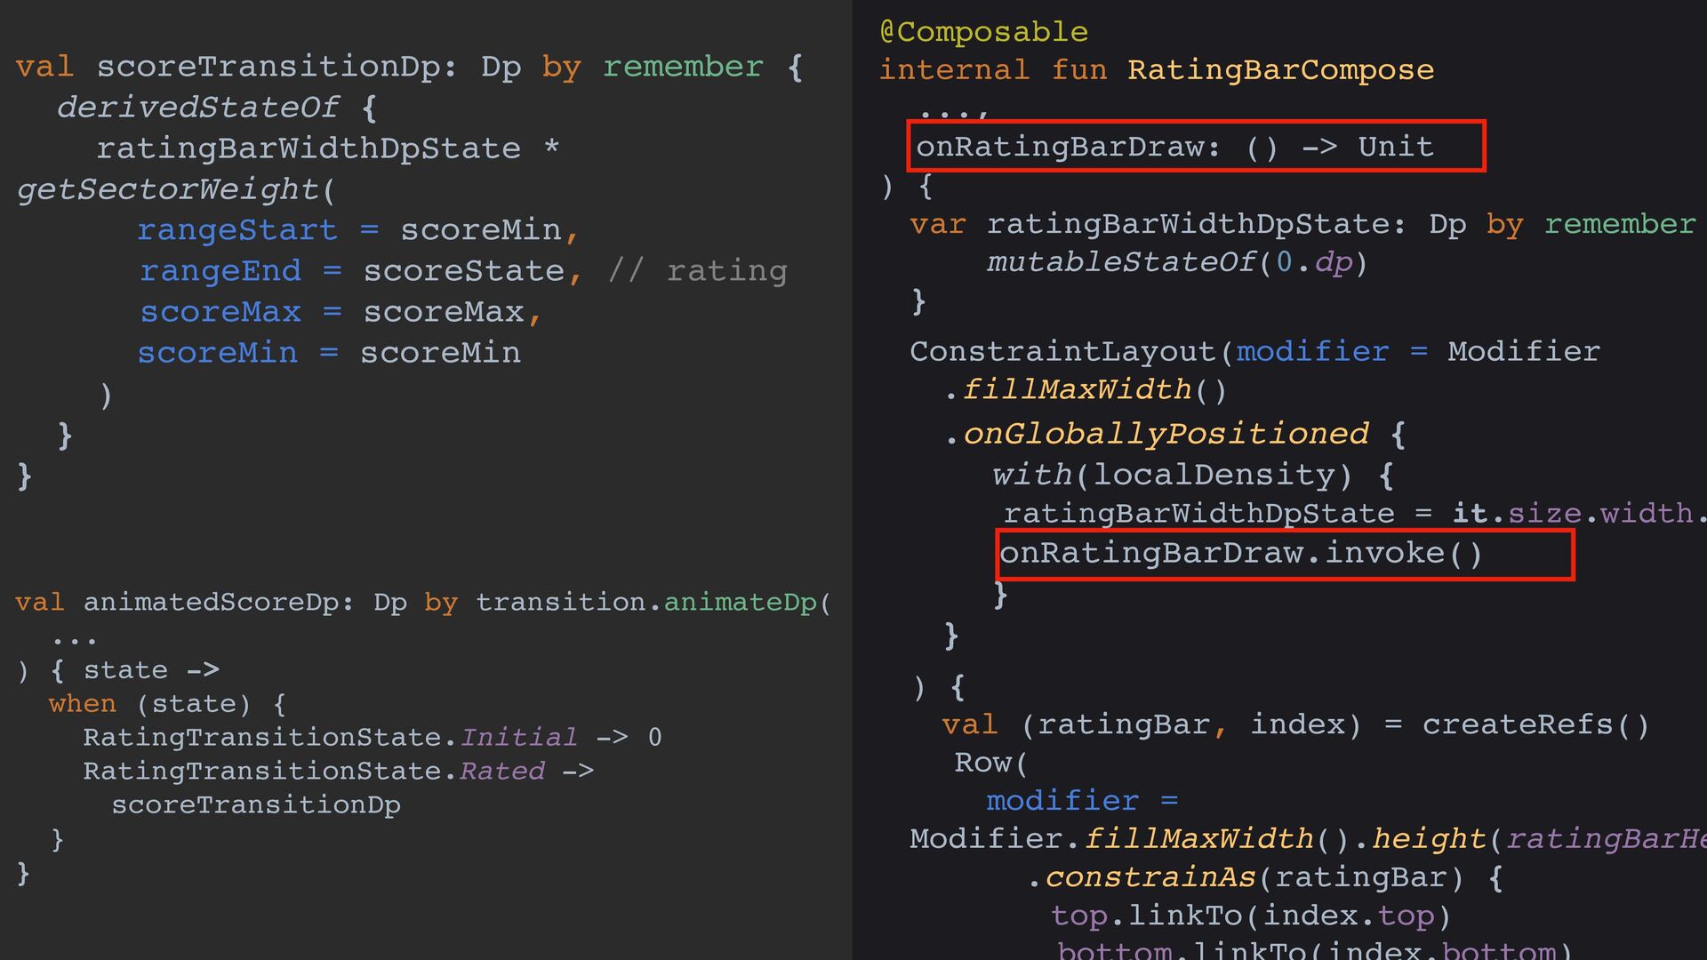
Task: Click the highlighted onRatingBarDraw.invoke() call
Action: (x=1240, y=554)
